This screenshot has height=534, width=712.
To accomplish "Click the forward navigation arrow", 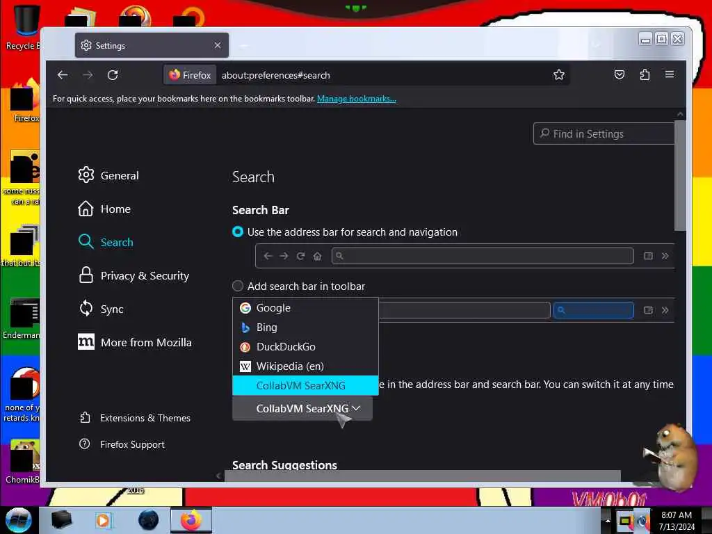I will click(x=88, y=75).
